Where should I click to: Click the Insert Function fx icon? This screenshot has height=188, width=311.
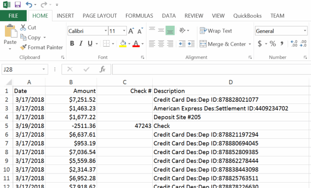click(103, 69)
